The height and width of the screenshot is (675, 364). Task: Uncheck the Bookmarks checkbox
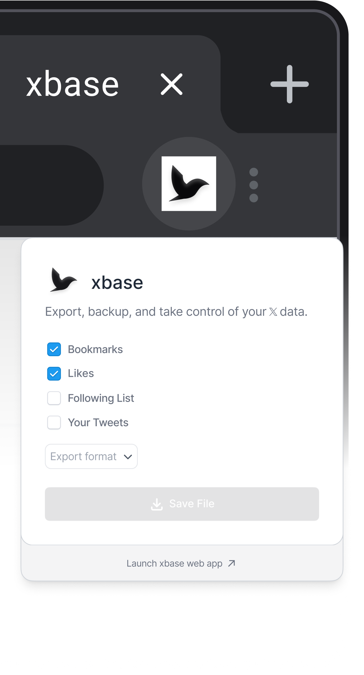tap(54, 349)
